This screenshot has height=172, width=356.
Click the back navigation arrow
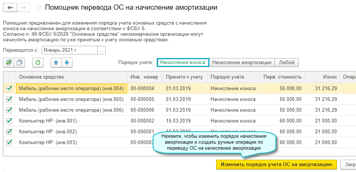click(x=10, y=7)
